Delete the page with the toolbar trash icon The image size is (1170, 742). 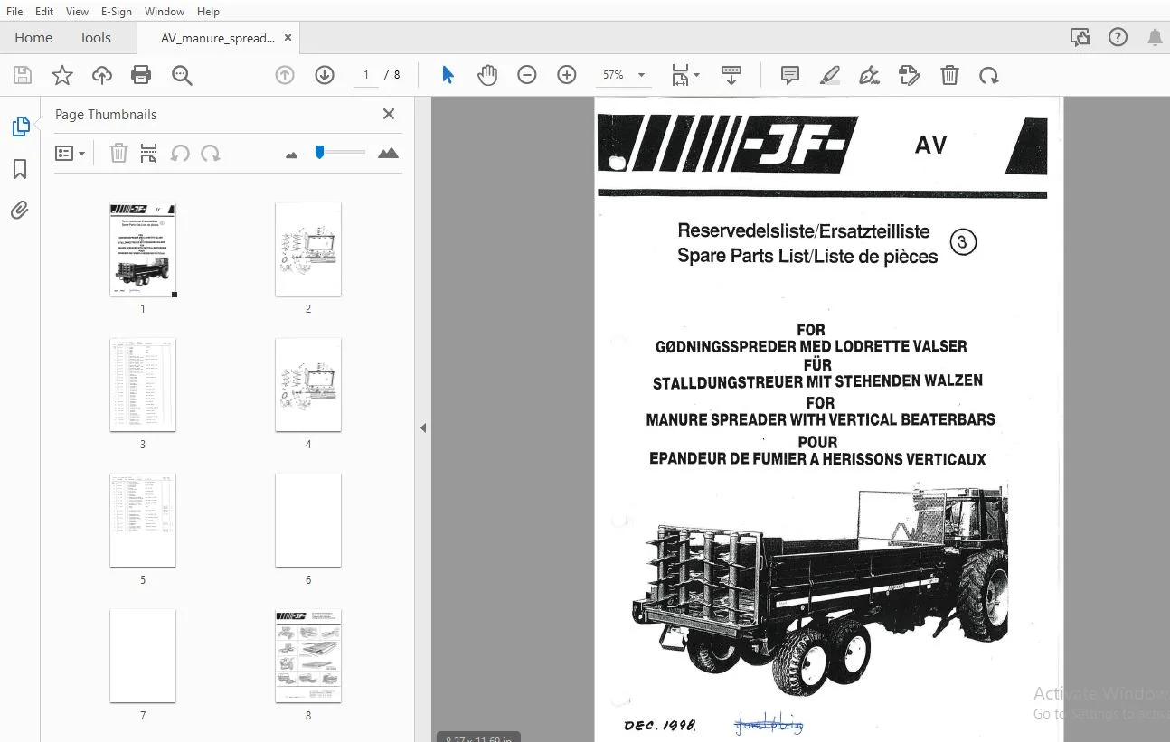949,75
